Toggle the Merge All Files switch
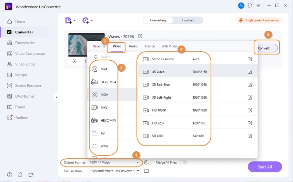The width and height of the screenshot is (293, 182). (183, 162)
